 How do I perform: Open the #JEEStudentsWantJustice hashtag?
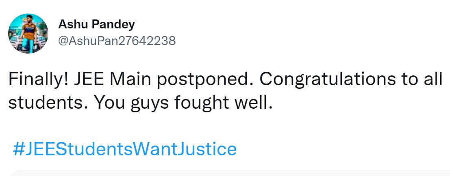(x=124, y=149)
